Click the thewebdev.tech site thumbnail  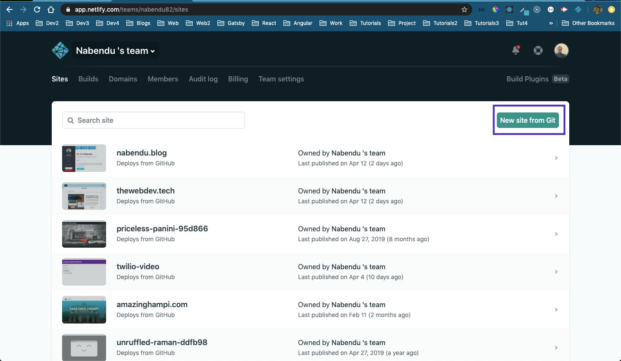(84, 196)
